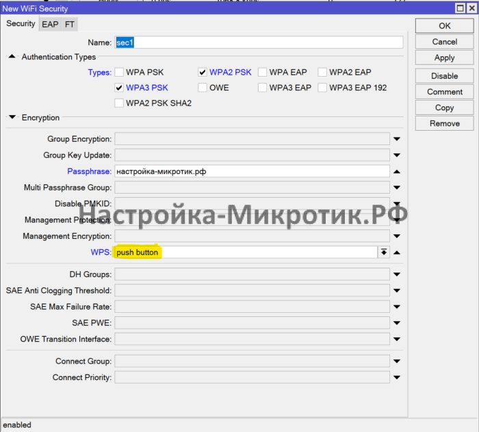This screenshot has width=479, height=432.
Task: Click the Group Encryption empty field
Action: click(252, 139)
